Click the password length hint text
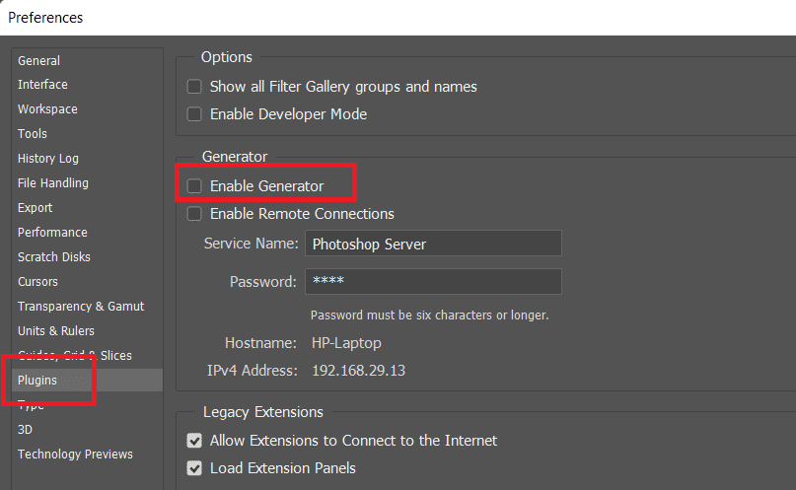This screenshot has width=796, height=490. pyautogui.click(x=429, y=315)
